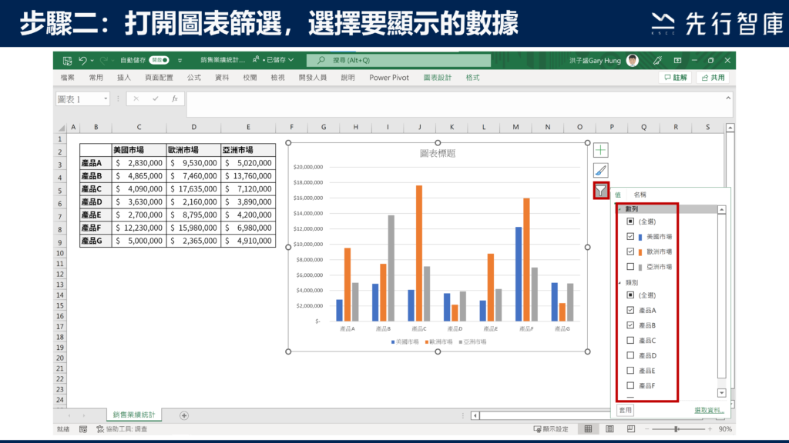Switch to Page Break Preview icon
The width and height of the screenshot is (789, 443).
631,429
